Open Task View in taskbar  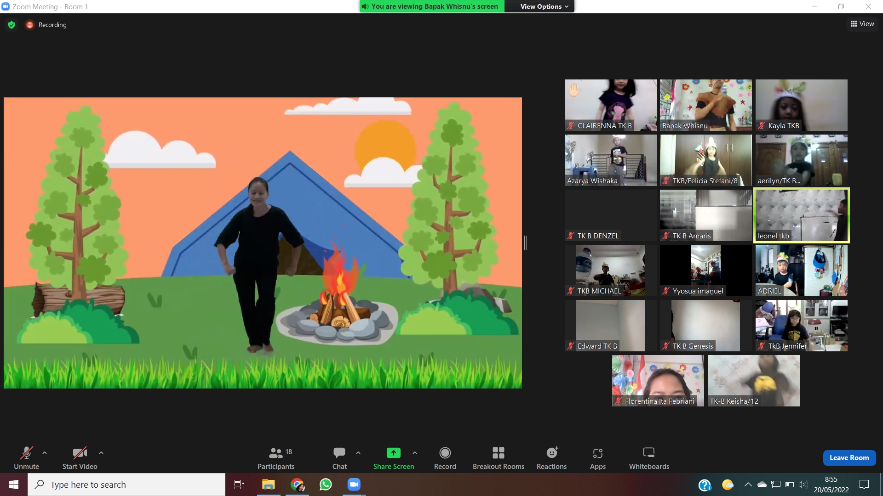point(239,485)
